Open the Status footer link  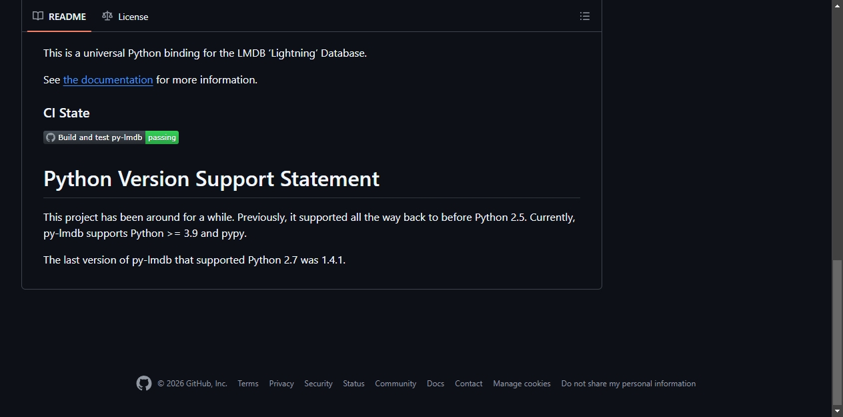click(353, 384)
